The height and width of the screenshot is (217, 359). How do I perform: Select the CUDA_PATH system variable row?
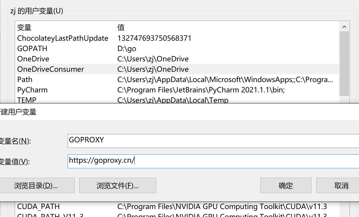point(38,206)
